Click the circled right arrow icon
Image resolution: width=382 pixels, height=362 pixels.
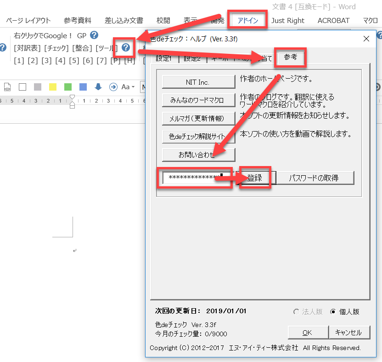(x=113, y=86)
